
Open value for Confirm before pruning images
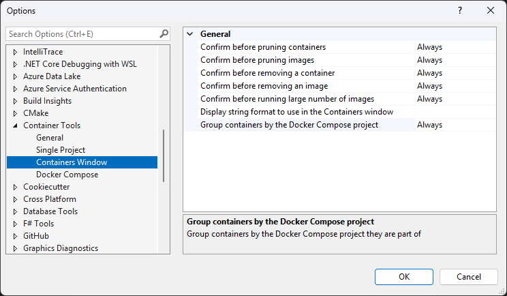(455, 60)
